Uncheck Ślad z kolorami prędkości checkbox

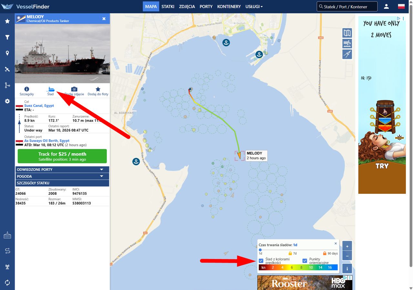261,261
